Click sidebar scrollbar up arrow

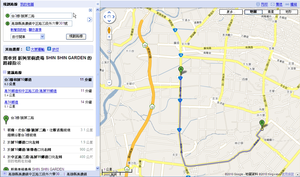[x=97, y=10]
